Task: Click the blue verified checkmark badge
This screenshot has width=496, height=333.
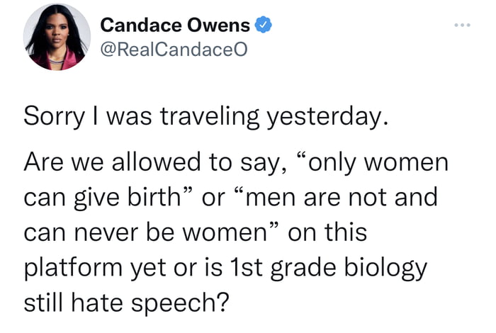Action: coord(263,25)
